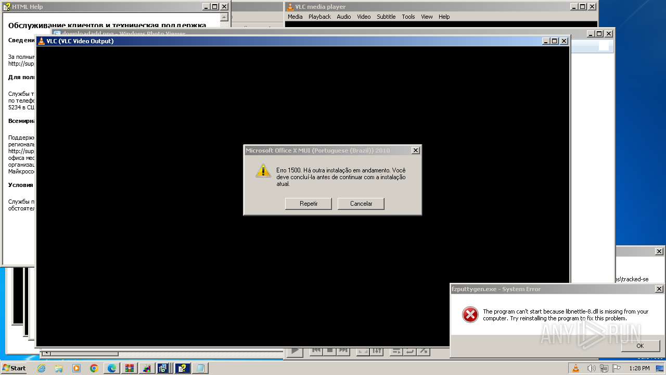Viewport: 666px width, 375px height.
Task: Close the VLC Video Output window
Action: 563,41
